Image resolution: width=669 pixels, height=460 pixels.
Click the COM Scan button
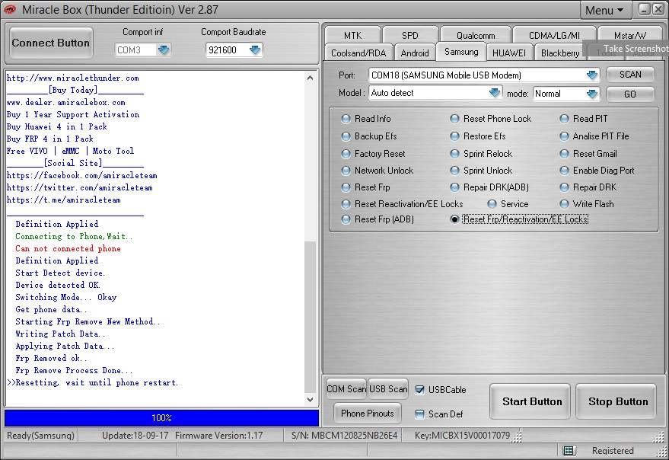(x=346, y=389)
